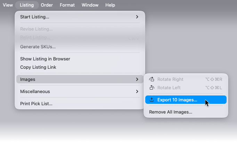
Task: Choose Start Listing… menu item
Action: point(80,17)
